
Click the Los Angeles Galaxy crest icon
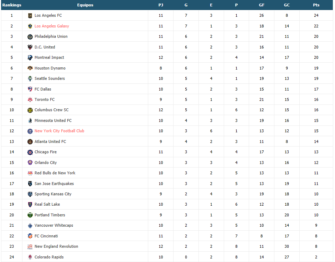(30, 26)
